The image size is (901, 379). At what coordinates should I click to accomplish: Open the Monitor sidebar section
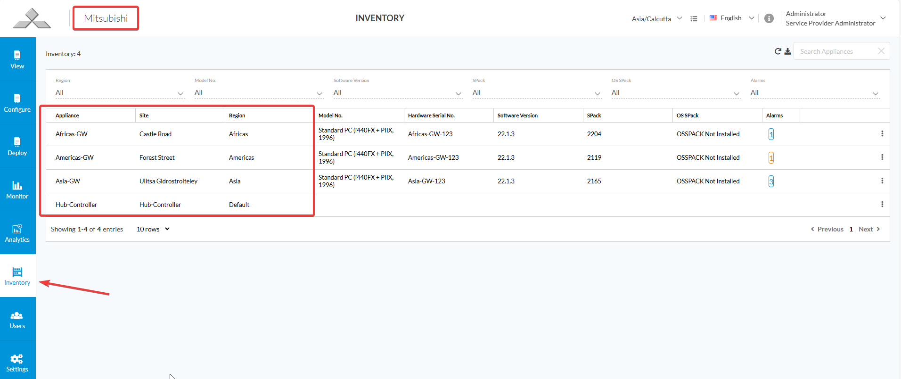click(x=17, y=189)
